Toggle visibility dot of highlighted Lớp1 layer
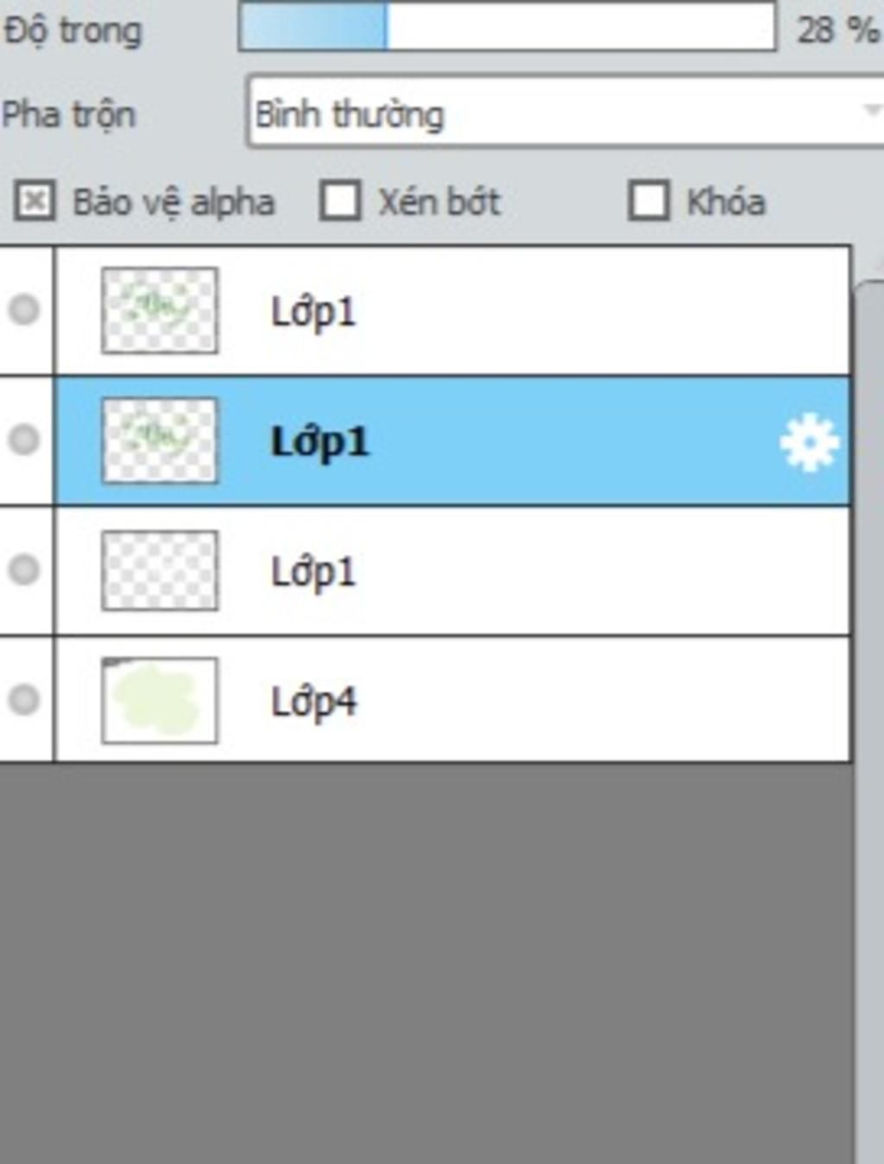The height and width of the screenshot is (1164, 884). 24,439
